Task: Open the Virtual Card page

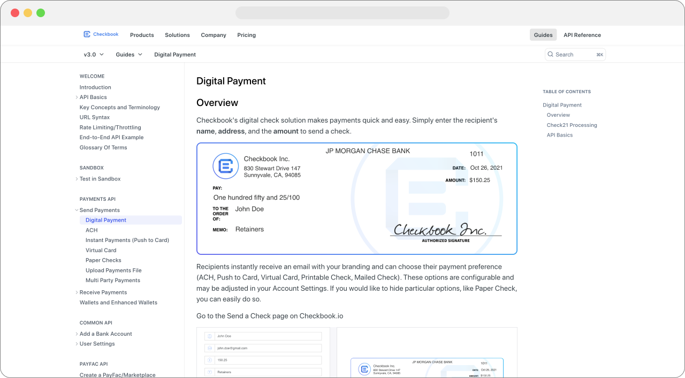Action: pos(101,251)
